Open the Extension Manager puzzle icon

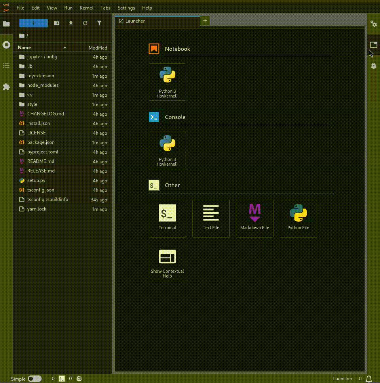[x=6, y=87]
